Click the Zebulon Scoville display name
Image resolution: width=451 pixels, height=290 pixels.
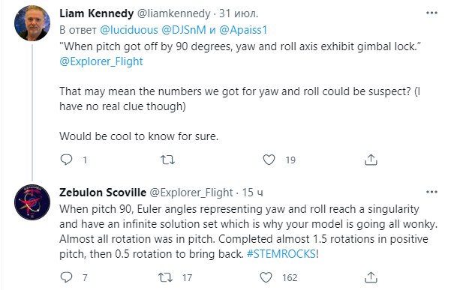[103, 192]
